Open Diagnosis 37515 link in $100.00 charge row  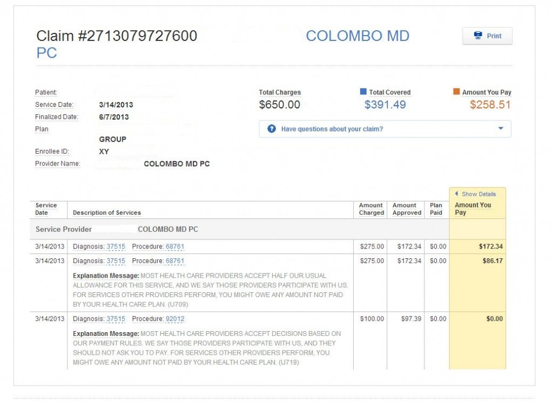click(x=116, y=319)
